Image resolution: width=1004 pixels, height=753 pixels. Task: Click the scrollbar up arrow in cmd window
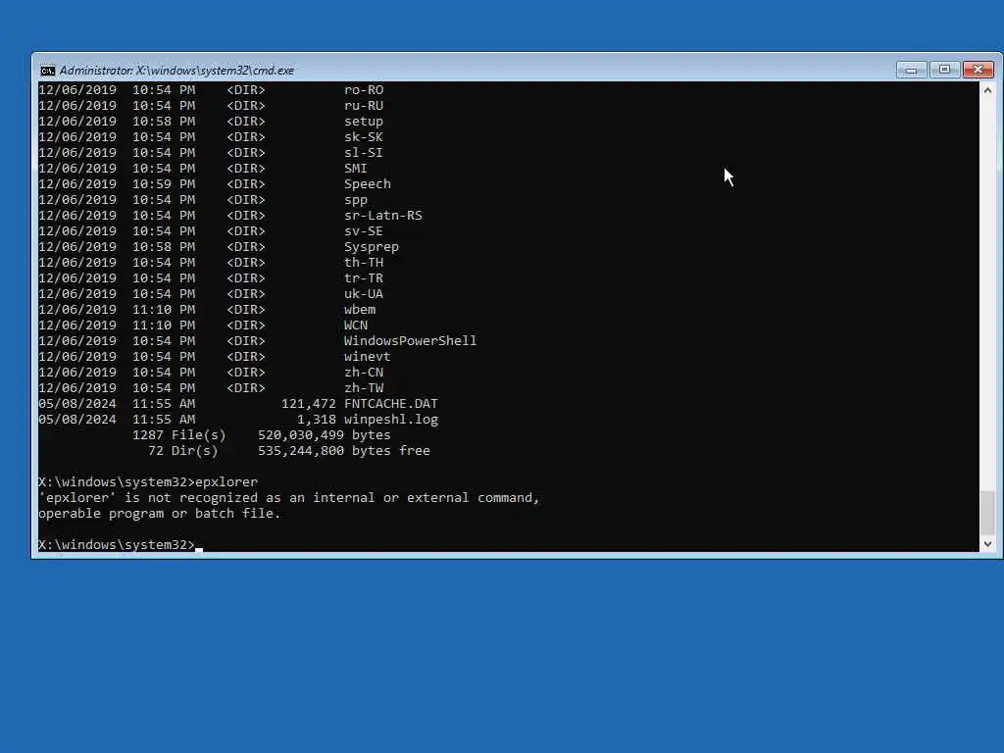pyautogui.click(x=987, y=90)
